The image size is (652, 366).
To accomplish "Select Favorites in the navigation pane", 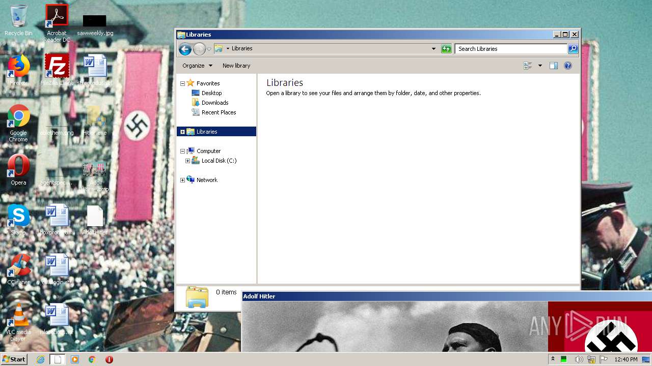I will (203, 83).
